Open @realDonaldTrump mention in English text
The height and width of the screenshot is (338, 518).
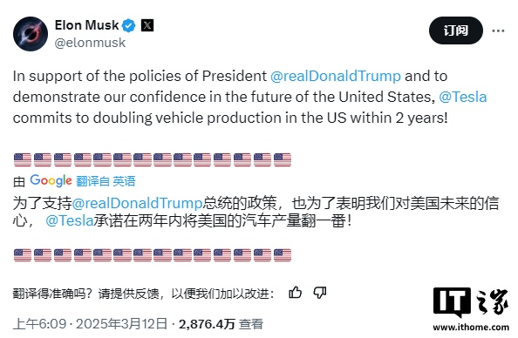point(336,77)
